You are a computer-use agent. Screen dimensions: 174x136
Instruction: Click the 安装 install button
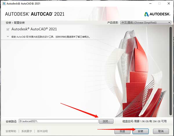click(140, 131)
